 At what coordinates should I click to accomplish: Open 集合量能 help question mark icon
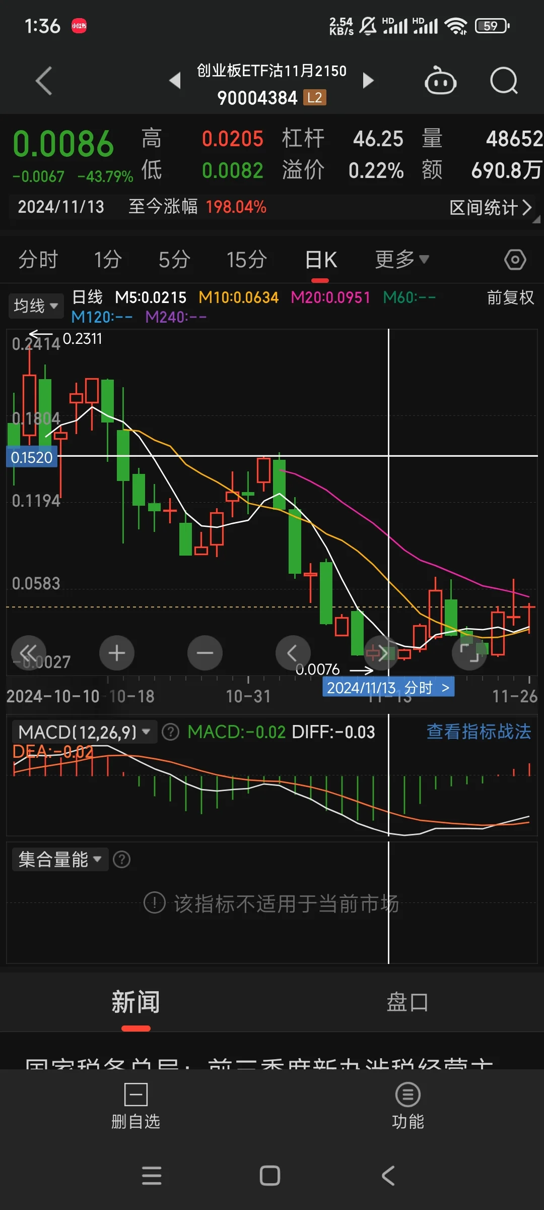121,859
